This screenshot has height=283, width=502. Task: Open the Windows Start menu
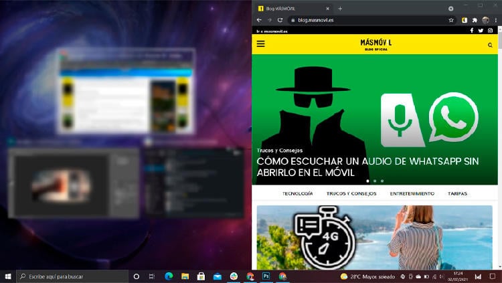[8, 276]
